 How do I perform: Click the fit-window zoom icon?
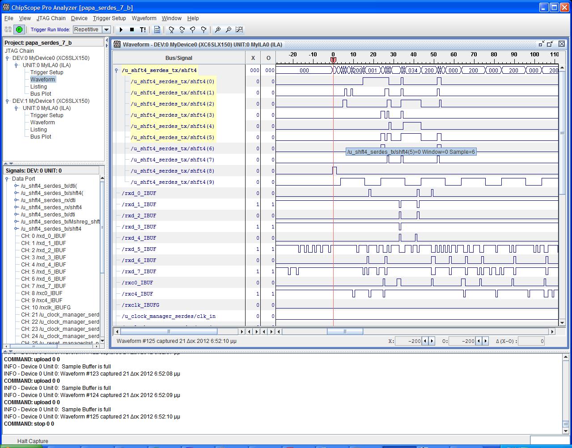[239, 30]
